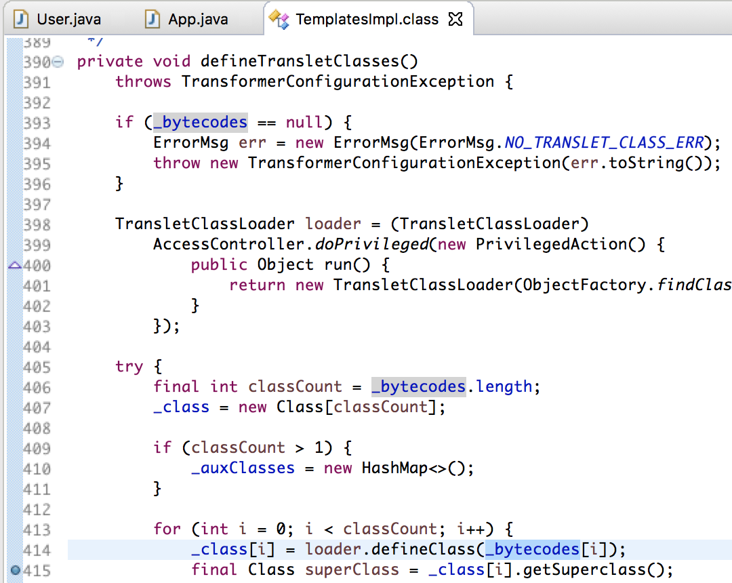732x583 pixels.
Task: Click the App.java file icon
Action: 152,19
